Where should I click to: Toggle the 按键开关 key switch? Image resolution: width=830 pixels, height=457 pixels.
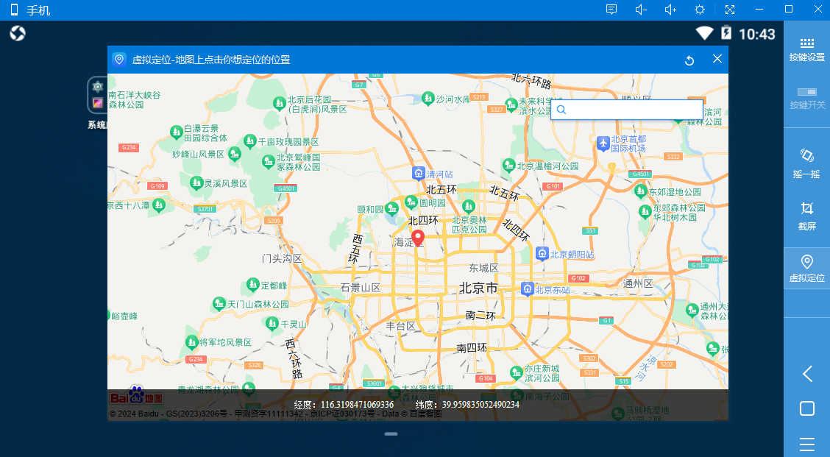click(x=806, y=97)
